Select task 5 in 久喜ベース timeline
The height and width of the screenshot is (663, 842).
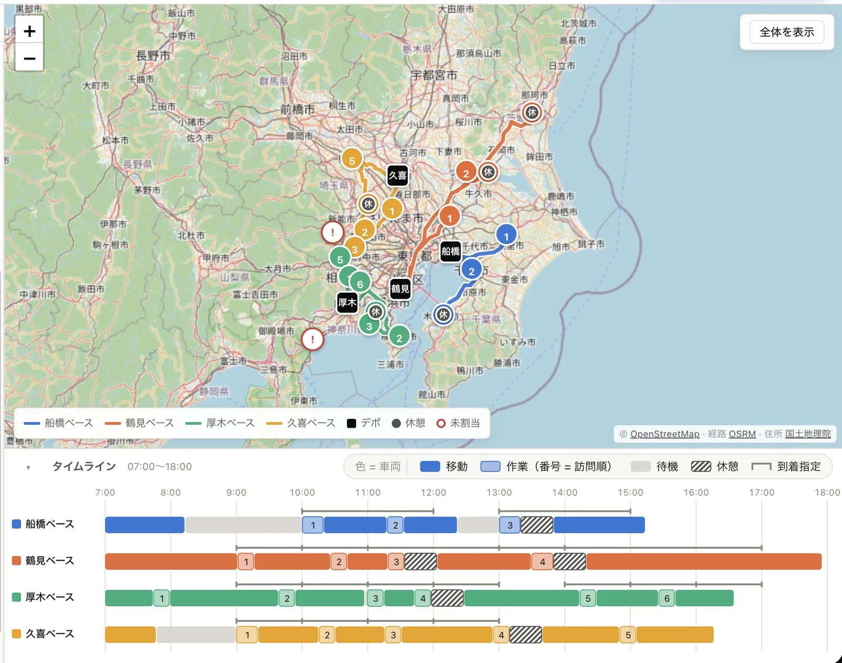(628, 635)
